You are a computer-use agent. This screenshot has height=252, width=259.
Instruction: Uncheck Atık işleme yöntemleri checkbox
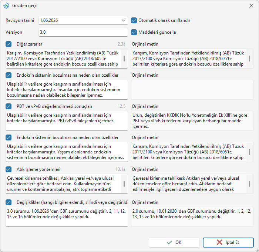click(x=9, y=169)
